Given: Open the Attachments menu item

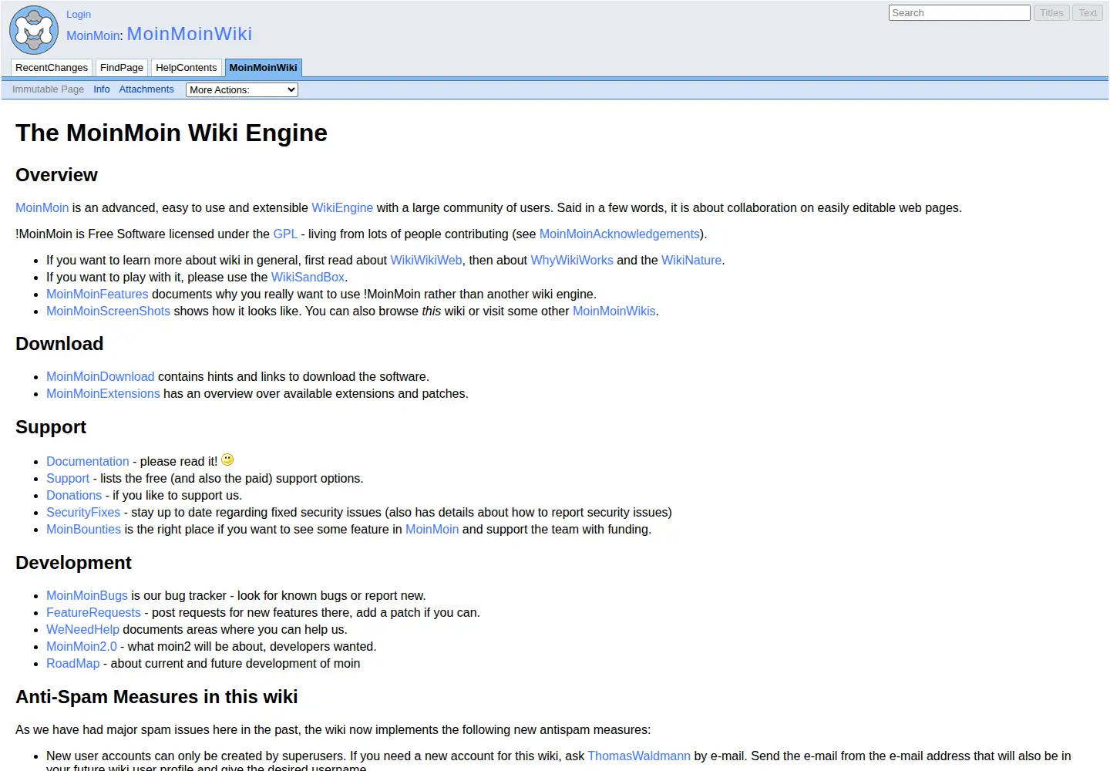Looking at the screenshot, I should (146, 89).
